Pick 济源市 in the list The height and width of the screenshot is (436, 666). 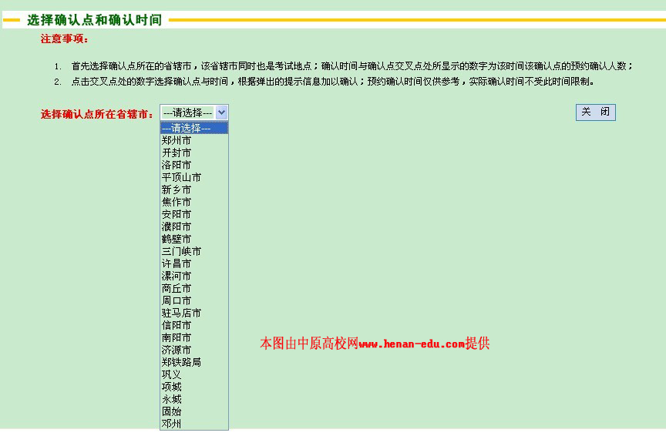(x=177, y=350)
